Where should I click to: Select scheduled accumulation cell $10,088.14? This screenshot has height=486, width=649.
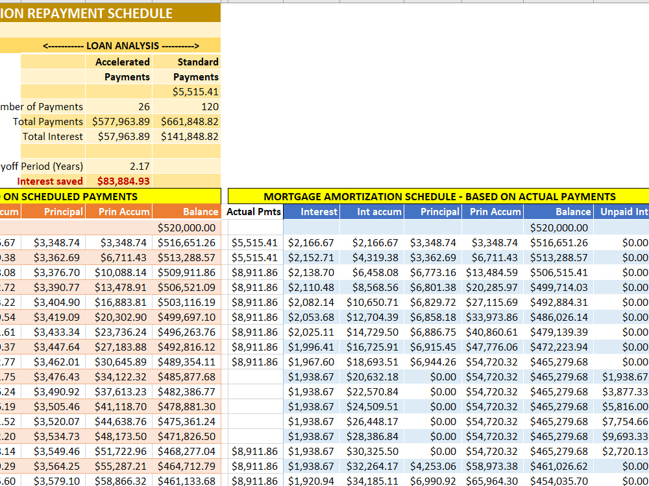119,272
